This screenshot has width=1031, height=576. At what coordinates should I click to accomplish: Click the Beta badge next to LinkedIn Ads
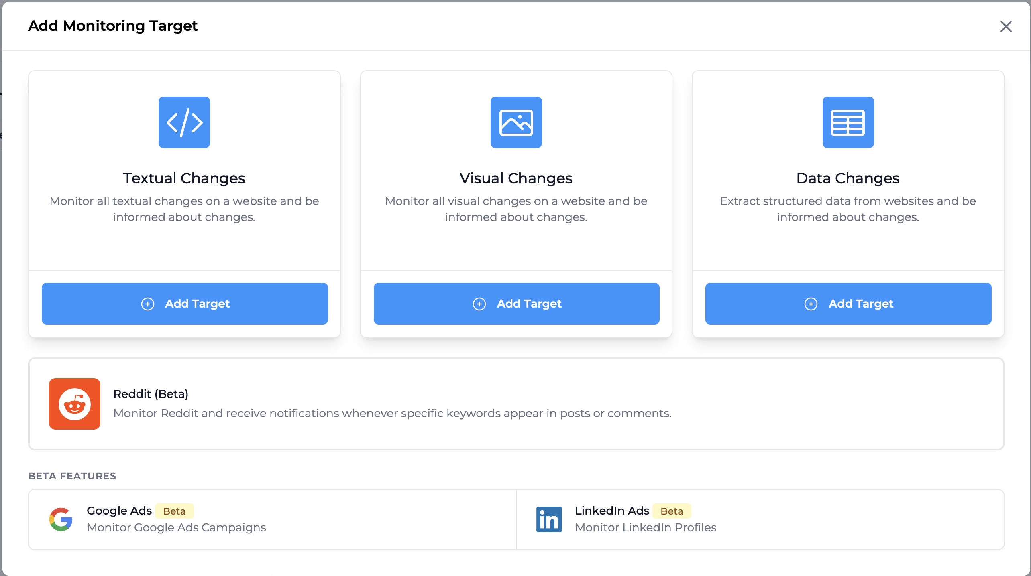point(671,511)
